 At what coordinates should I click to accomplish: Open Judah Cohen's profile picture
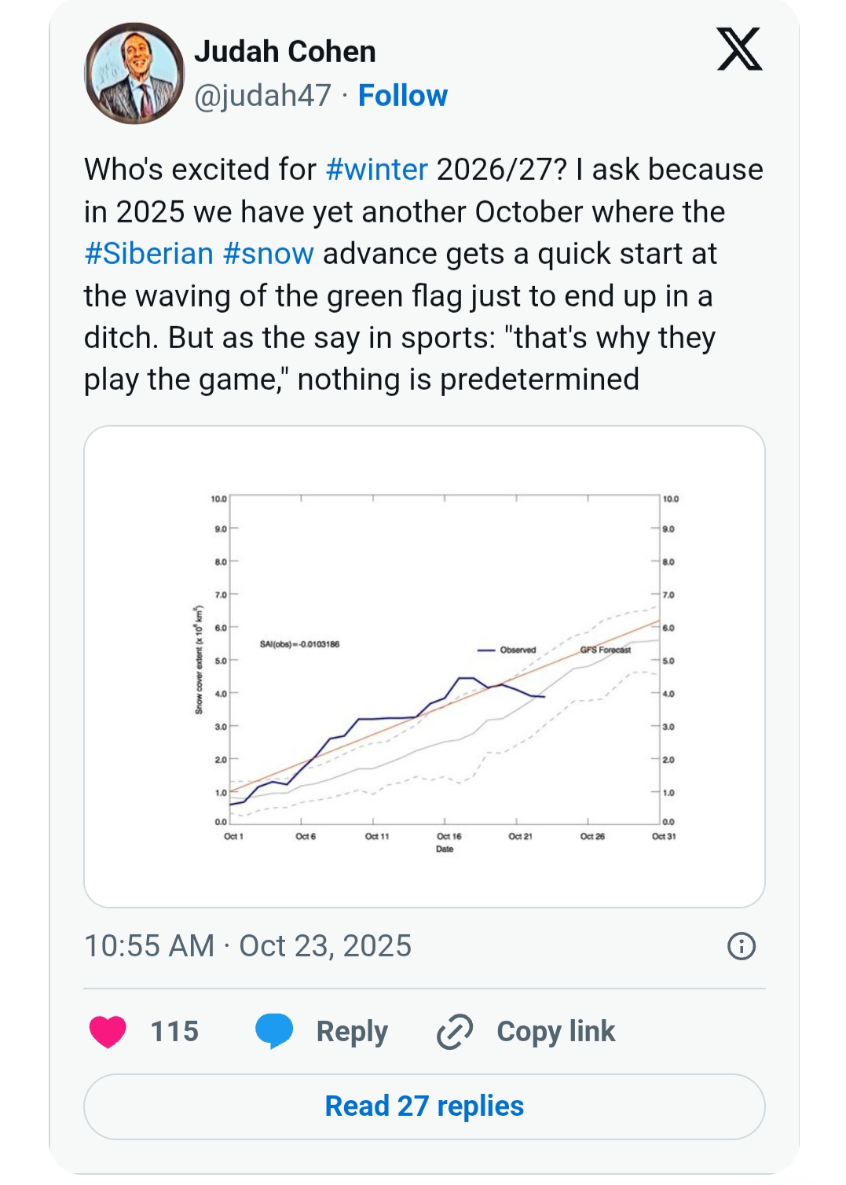(x=134, y=73)
